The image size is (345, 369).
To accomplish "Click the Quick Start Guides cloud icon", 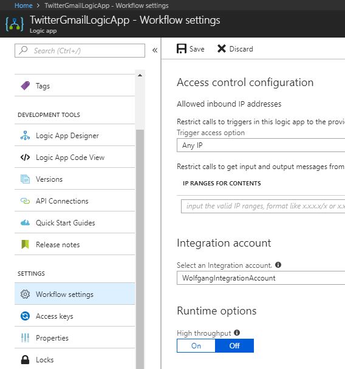I will click(x=26, y=222).
